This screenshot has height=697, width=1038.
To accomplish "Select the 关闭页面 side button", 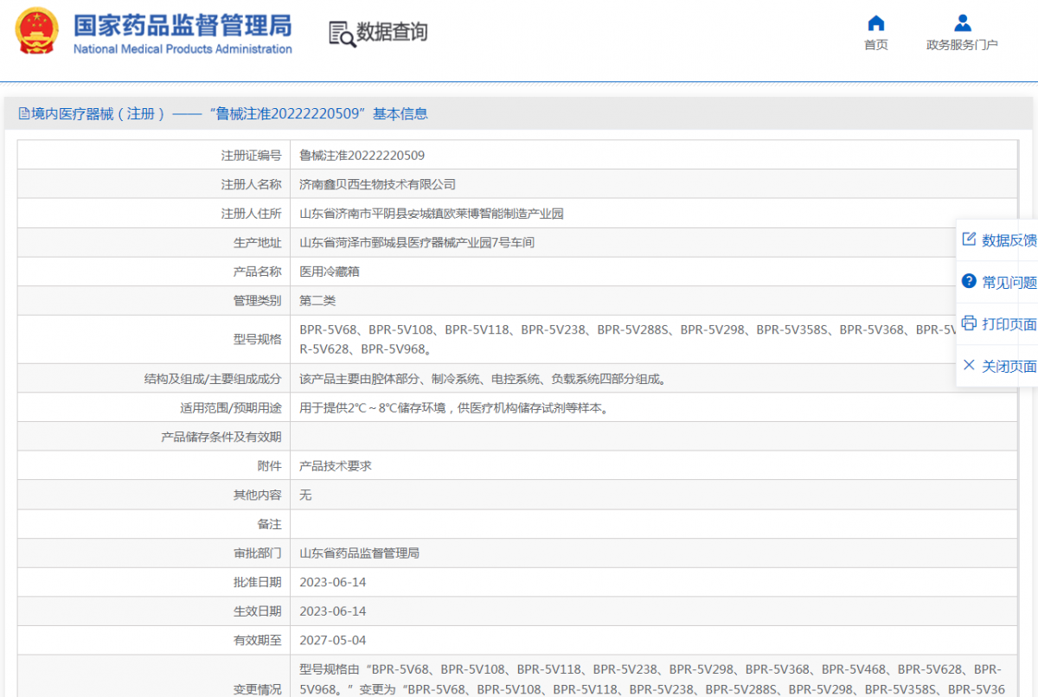I will (x=998, y=366).
